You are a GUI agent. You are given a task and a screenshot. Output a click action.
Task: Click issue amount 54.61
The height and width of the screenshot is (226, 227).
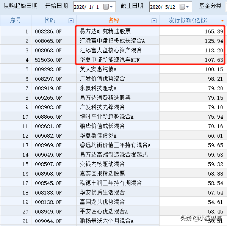point(216,202)
